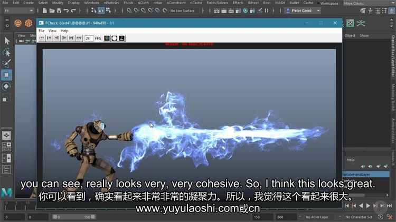Click FCheck's step back one frame button

49,38
